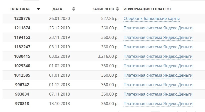Show payment info for 01.02.2019
205x112 pixels.
click(158, 66)
